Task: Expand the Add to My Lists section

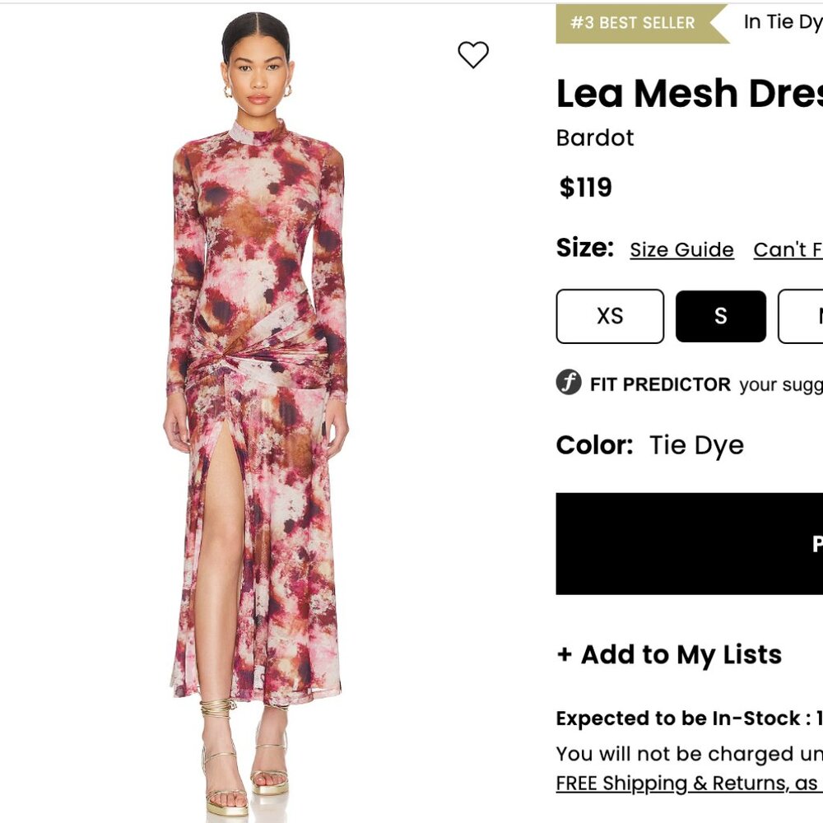Action: (x=669, y=655)
